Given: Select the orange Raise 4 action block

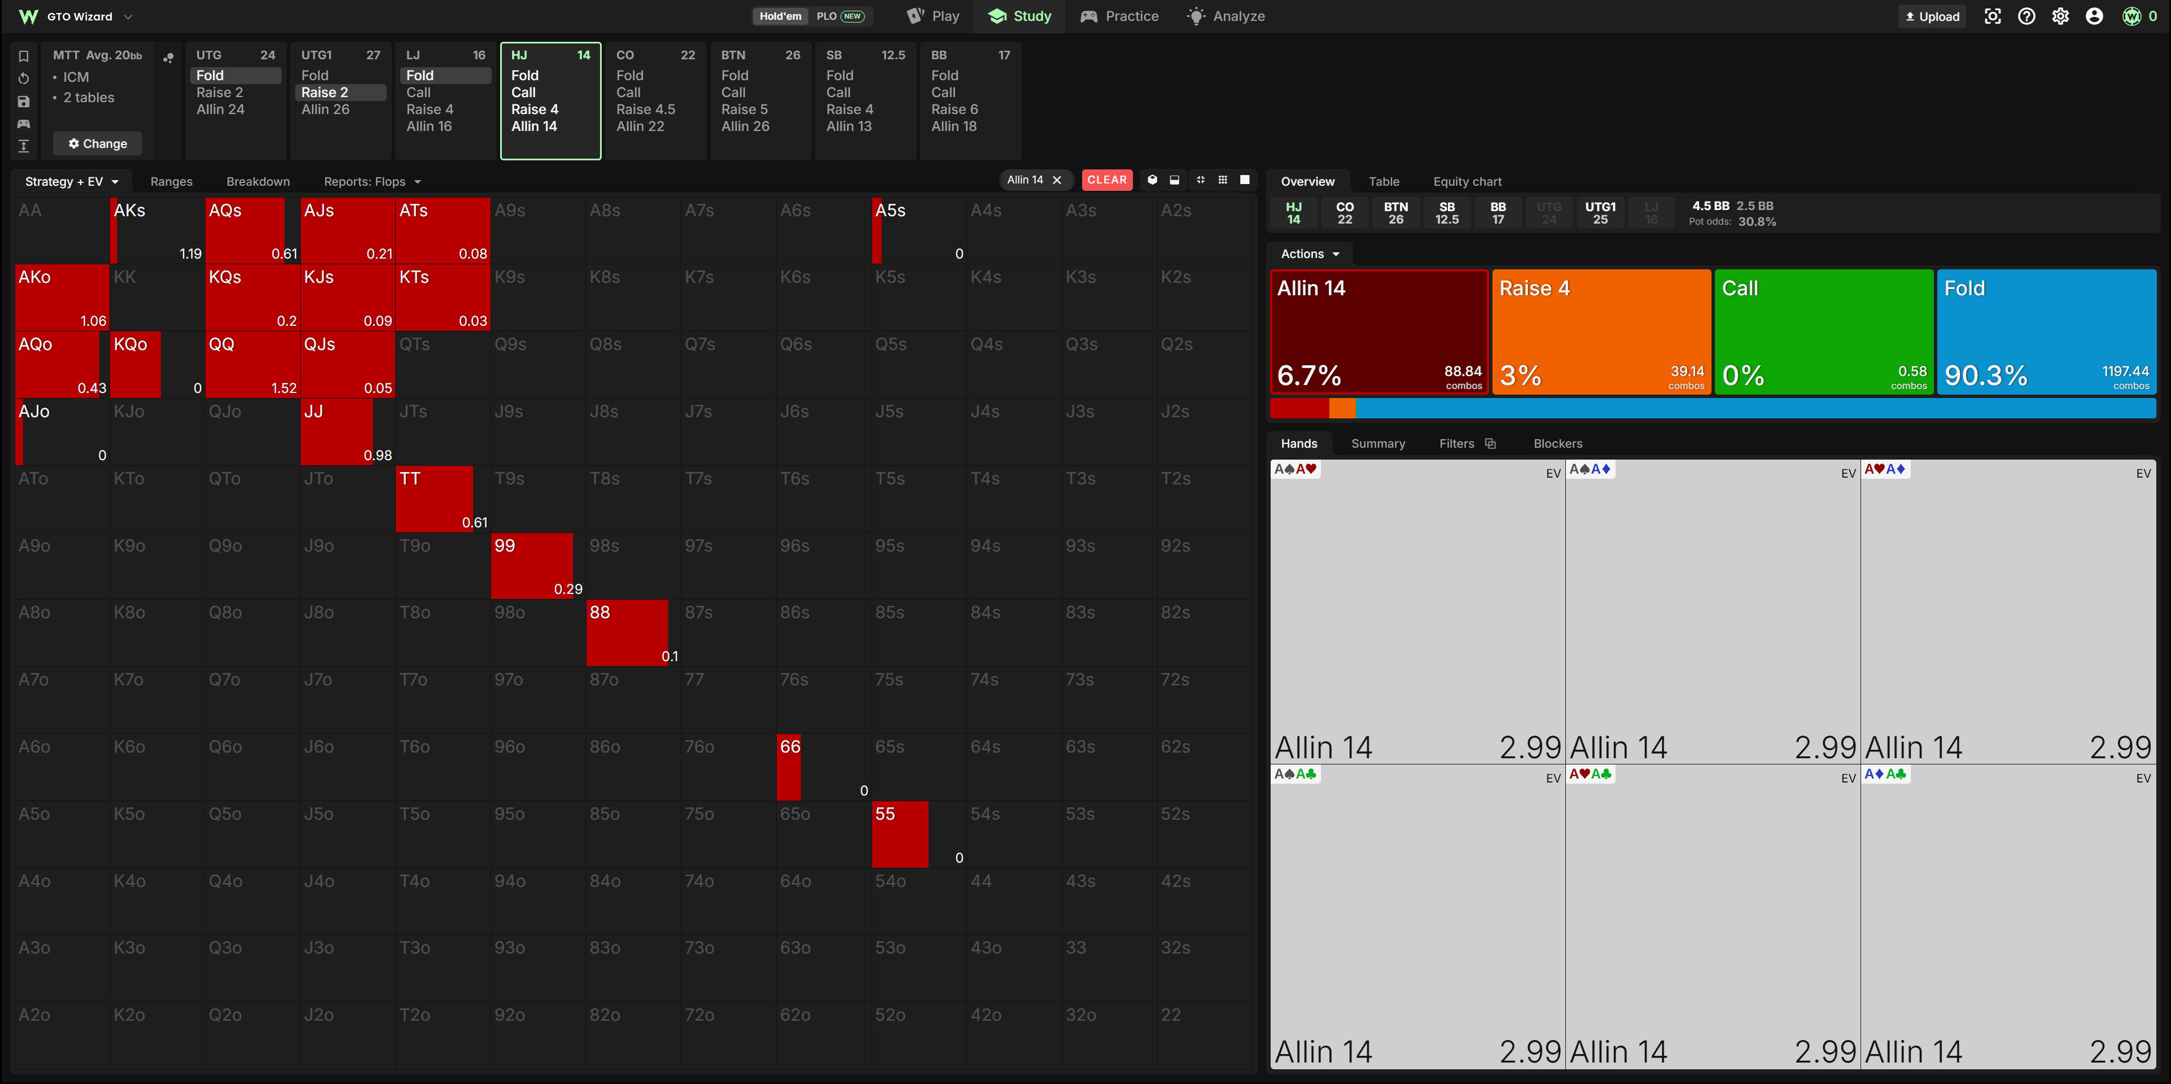Looking at the screenshot, I should click(1601, 331).
